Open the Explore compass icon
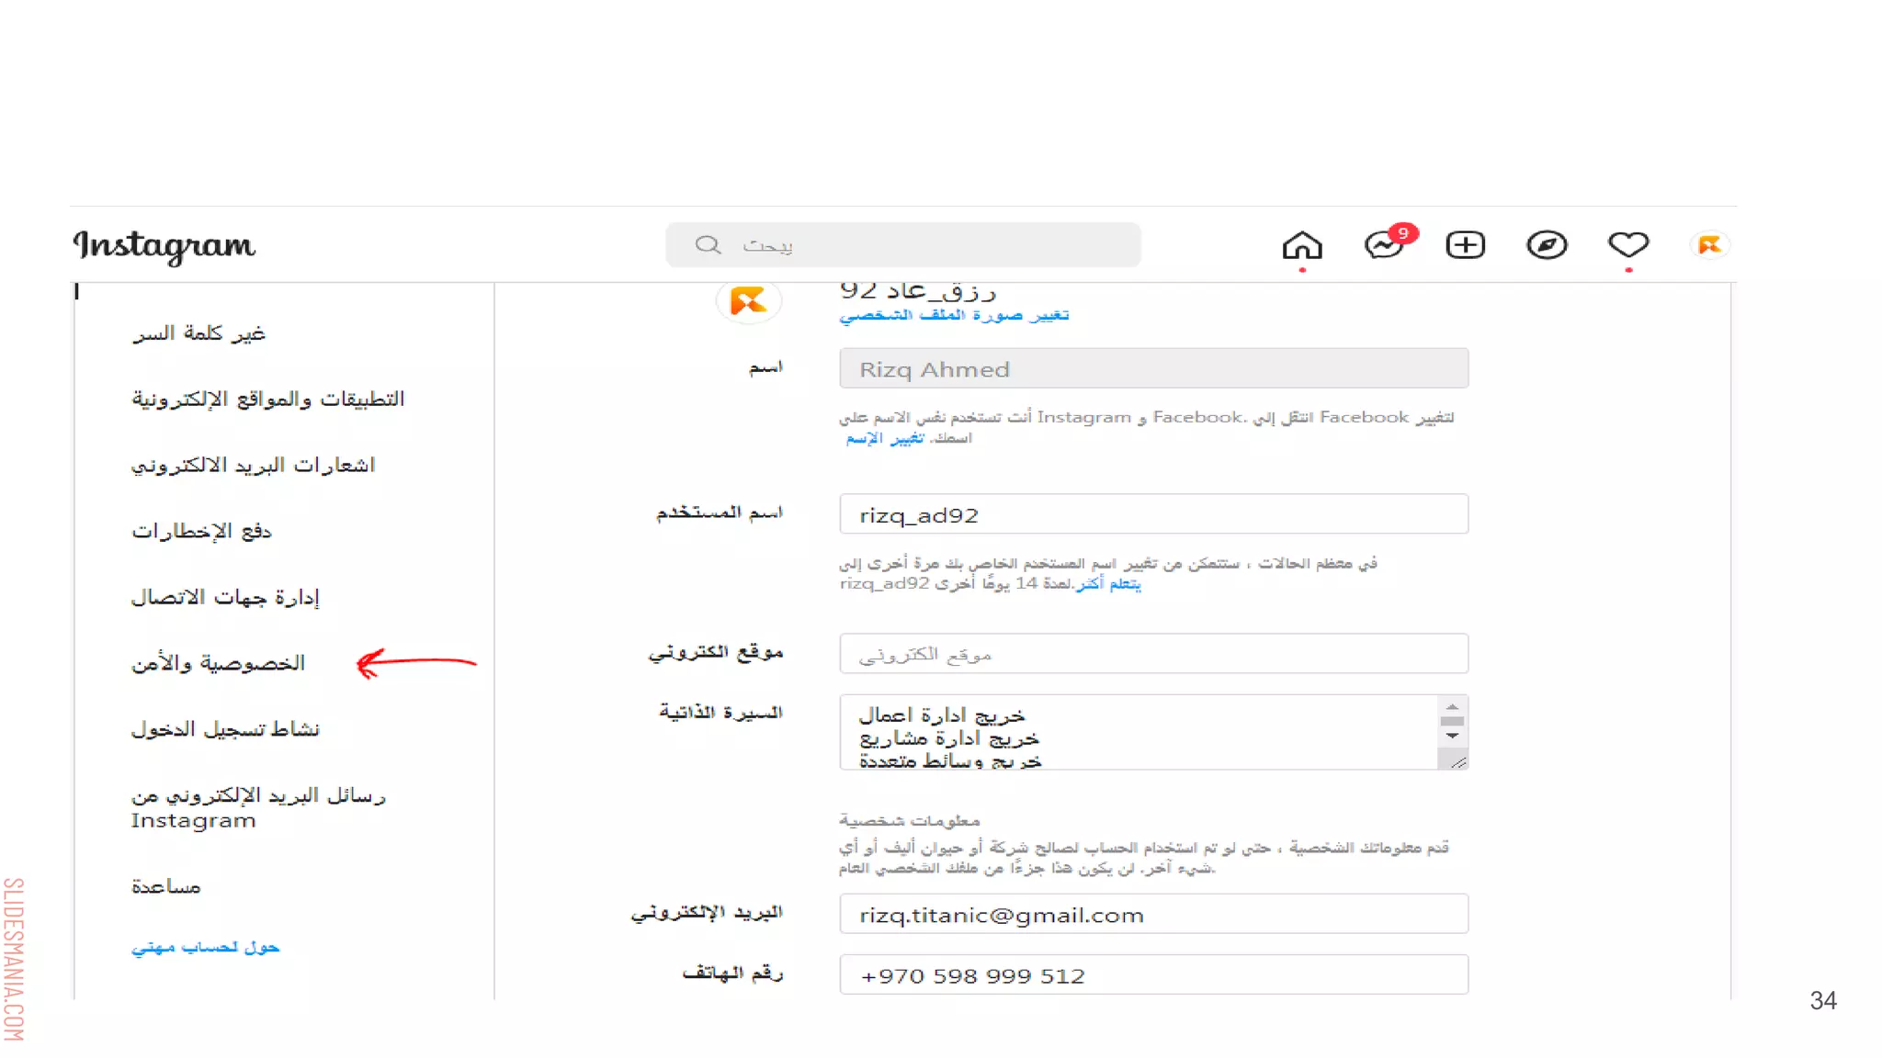This screenshot has width=1882, height=1058. 1547,245
